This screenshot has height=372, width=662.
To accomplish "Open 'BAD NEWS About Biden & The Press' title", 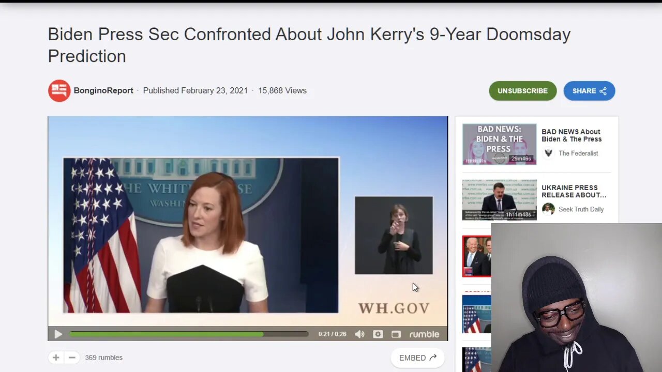I will (x=571, y=135).
